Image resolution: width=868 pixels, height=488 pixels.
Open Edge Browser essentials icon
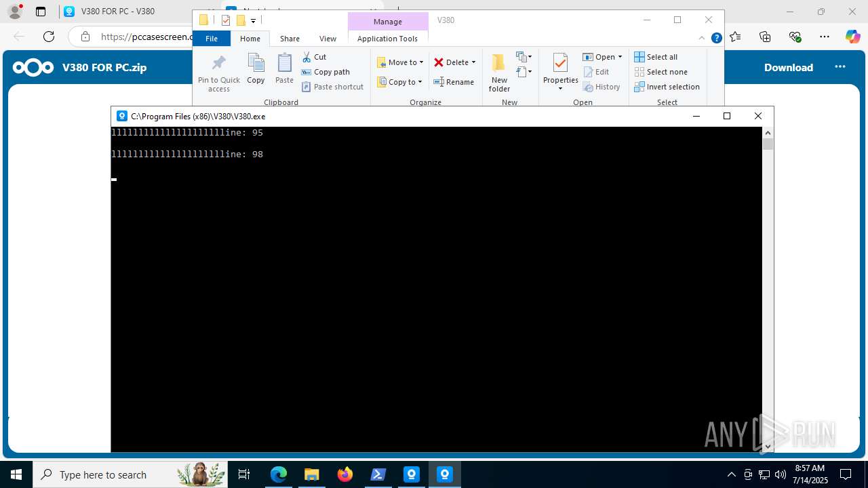(x=795, y=37)
